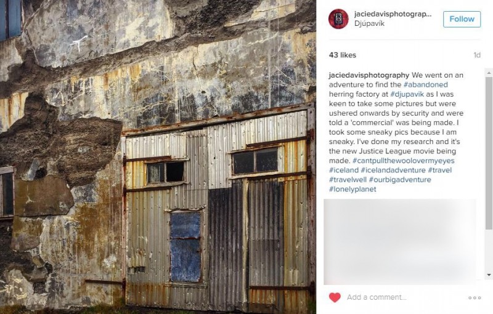Screen dimensions: 493x314
Task: View the 43 likes list
Action: (x=343, y=55)
